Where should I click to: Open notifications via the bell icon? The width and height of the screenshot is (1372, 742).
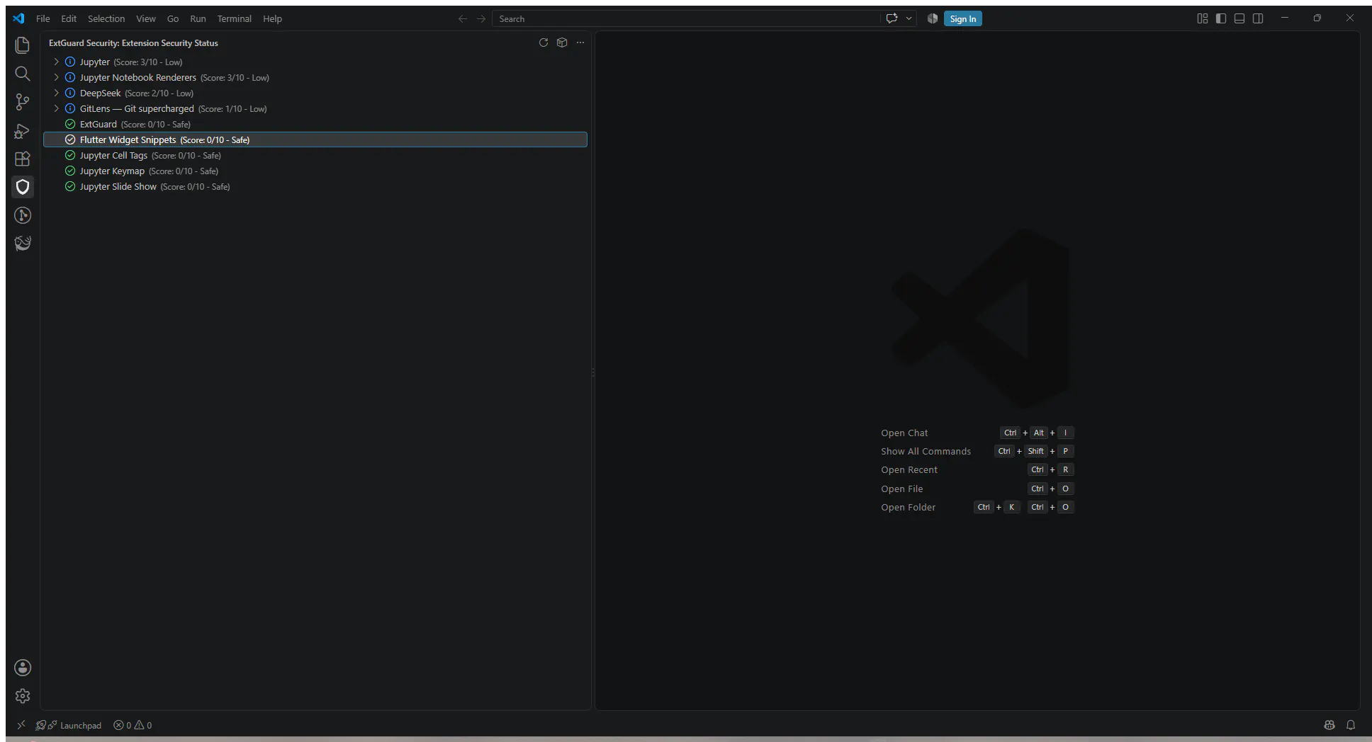pos(1351,725)
